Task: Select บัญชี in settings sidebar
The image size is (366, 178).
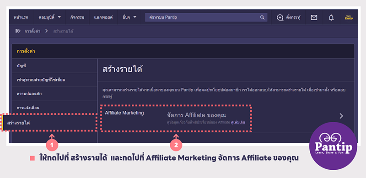Action: pos(54,66)
